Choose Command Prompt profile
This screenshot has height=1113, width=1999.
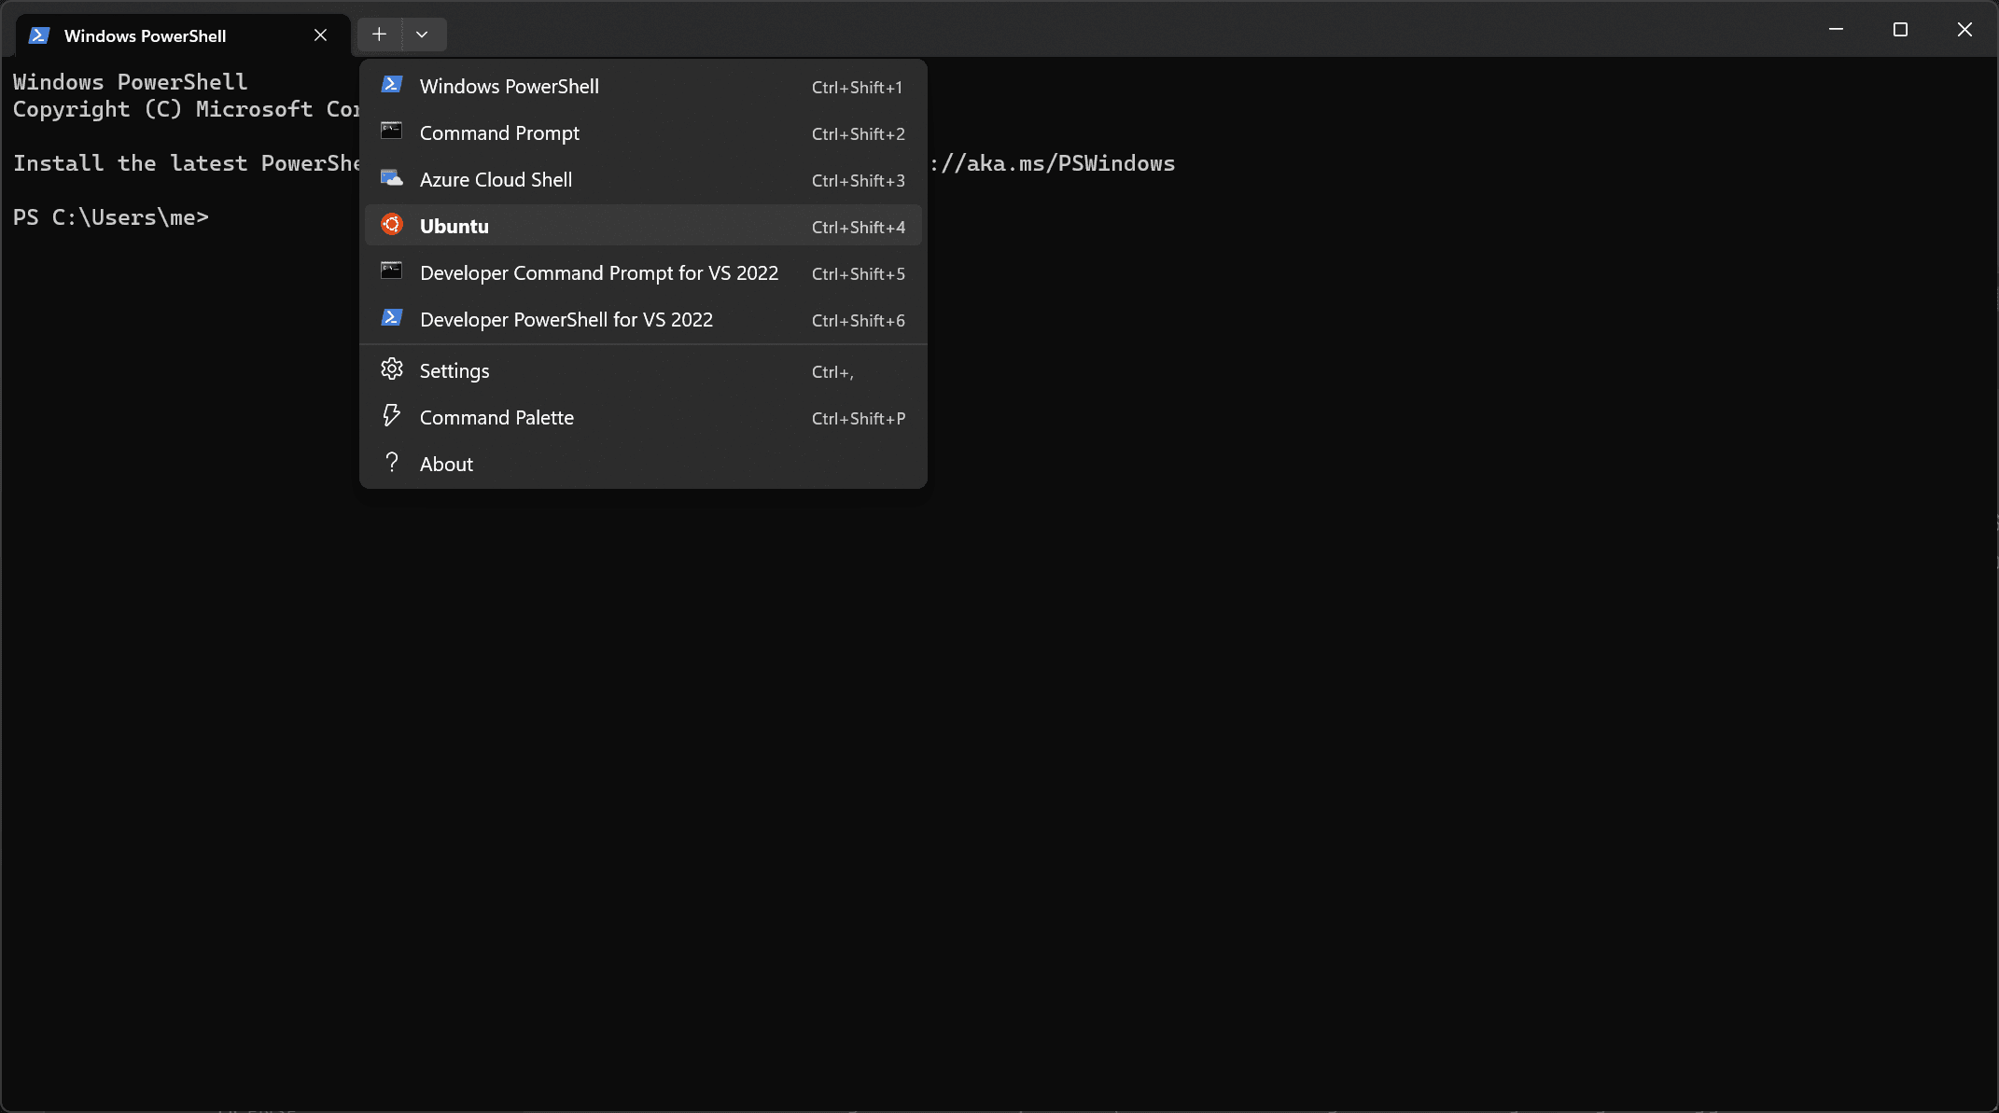pos(643,132)
